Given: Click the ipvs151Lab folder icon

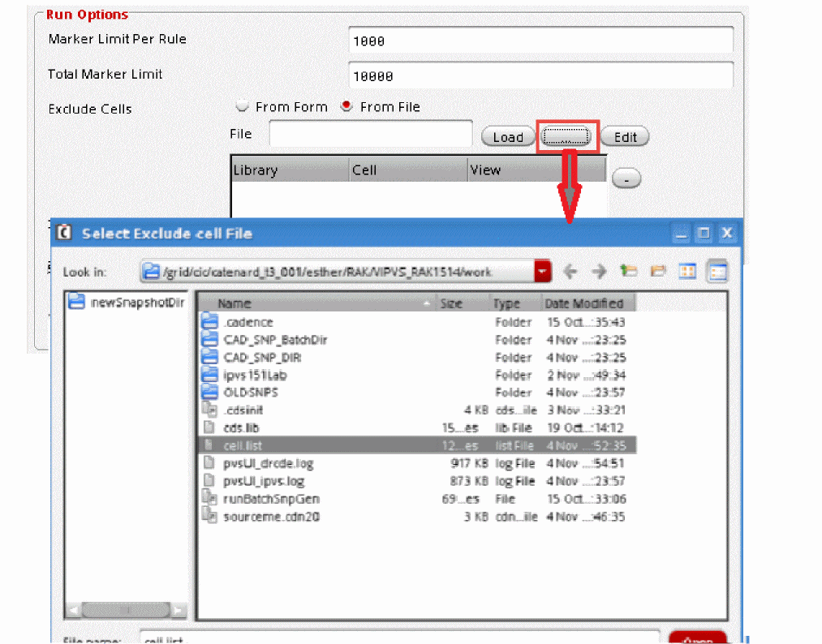Looking at the screenshot, I should coord(209,374).
